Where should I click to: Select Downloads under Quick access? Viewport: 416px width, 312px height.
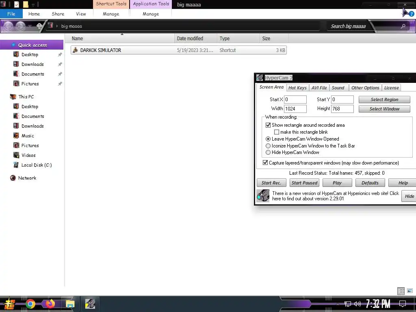[x=32, y=64]
